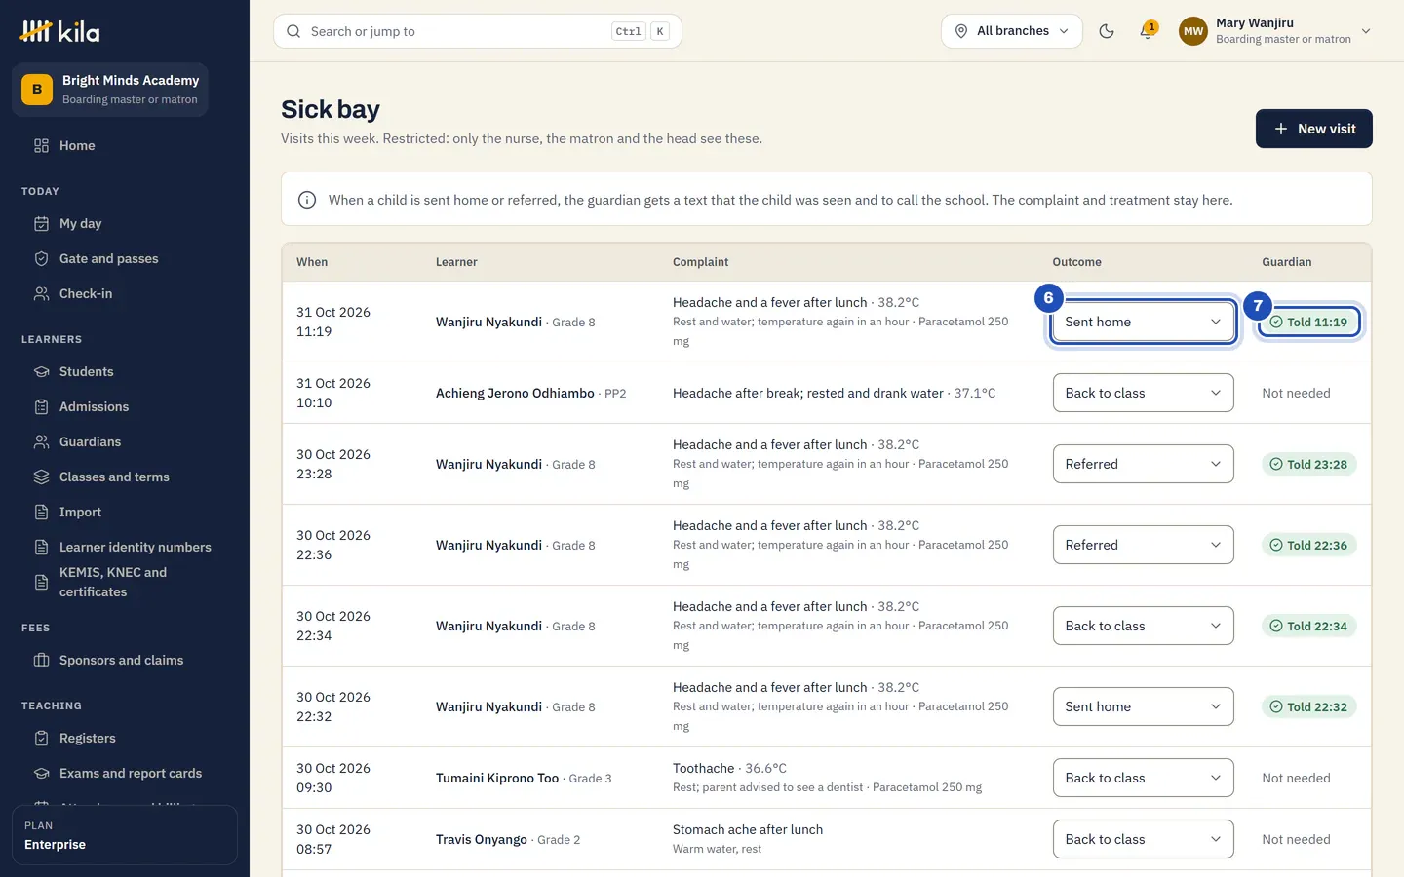Screen dimensions: 1404x877
Task: Open outcome dropdown for the 30 Oct 22:34 visit
Action: click(x=1143, y=626)
